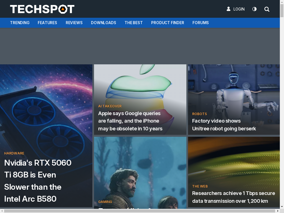Select the GAMING category label
This screenshot has width=284, height=213.
click(x=105, y=202)
